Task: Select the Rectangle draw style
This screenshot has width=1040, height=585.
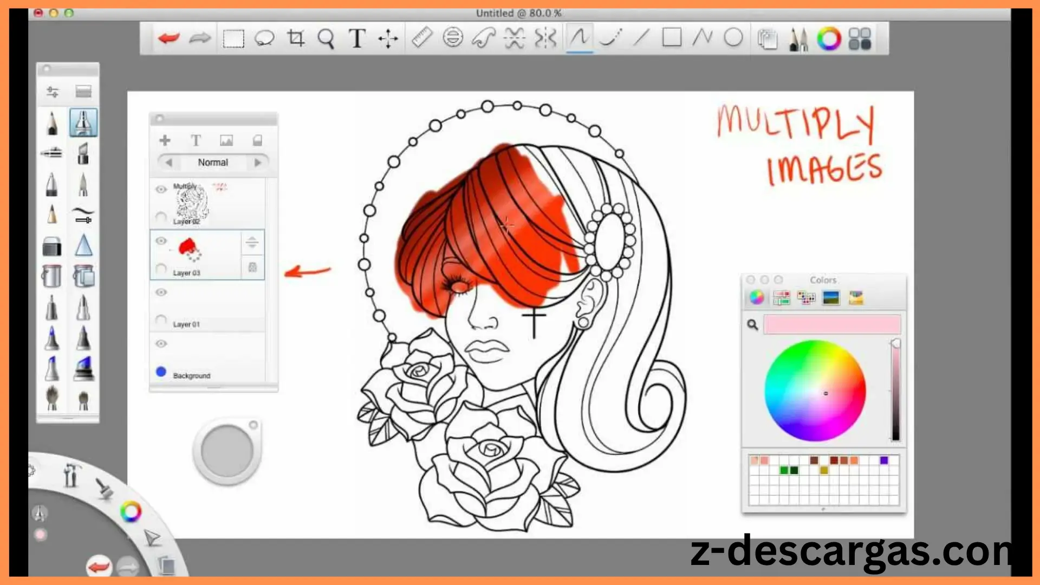Action: (x=672, y=37)
